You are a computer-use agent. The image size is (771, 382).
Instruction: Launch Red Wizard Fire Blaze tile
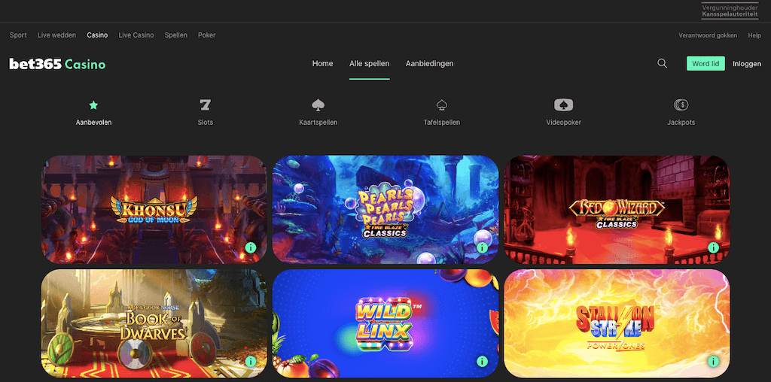(x=617, y=210)
